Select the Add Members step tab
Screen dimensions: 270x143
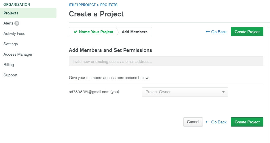[135, 32]
